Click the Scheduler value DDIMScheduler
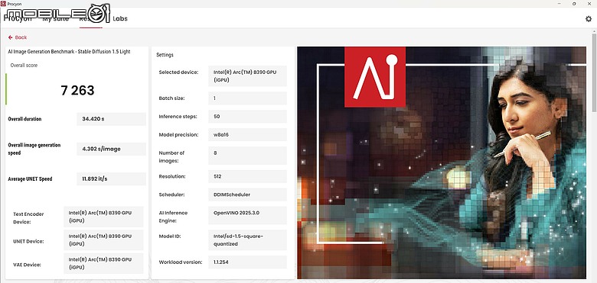 point(247,195)
